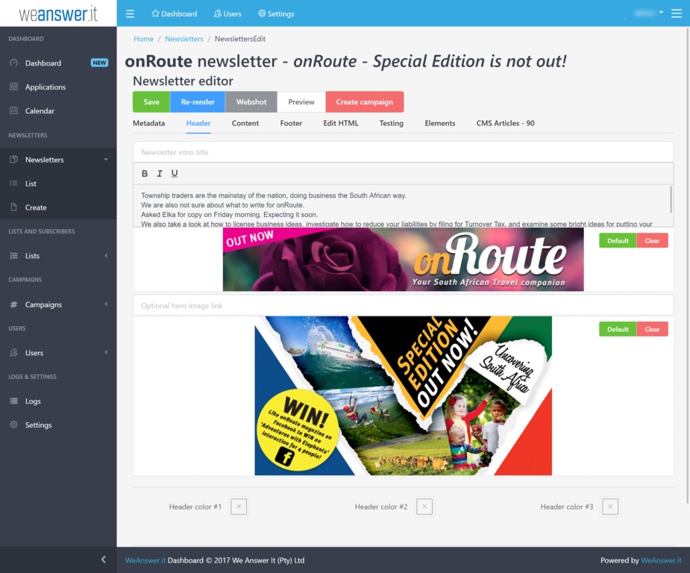Click the Create campaign button
The height and width of the screenshot is (573, 690).
click(364, 102)
